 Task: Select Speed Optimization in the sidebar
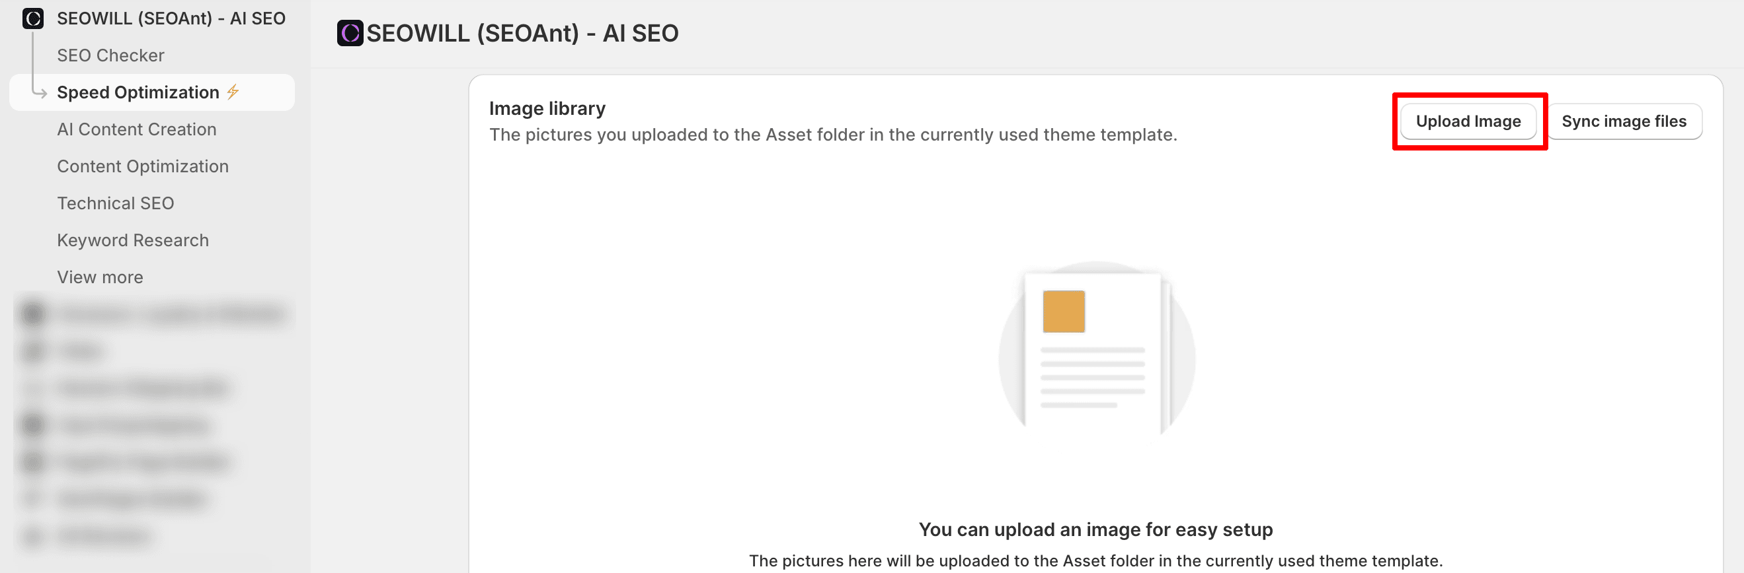pos(138,92)
